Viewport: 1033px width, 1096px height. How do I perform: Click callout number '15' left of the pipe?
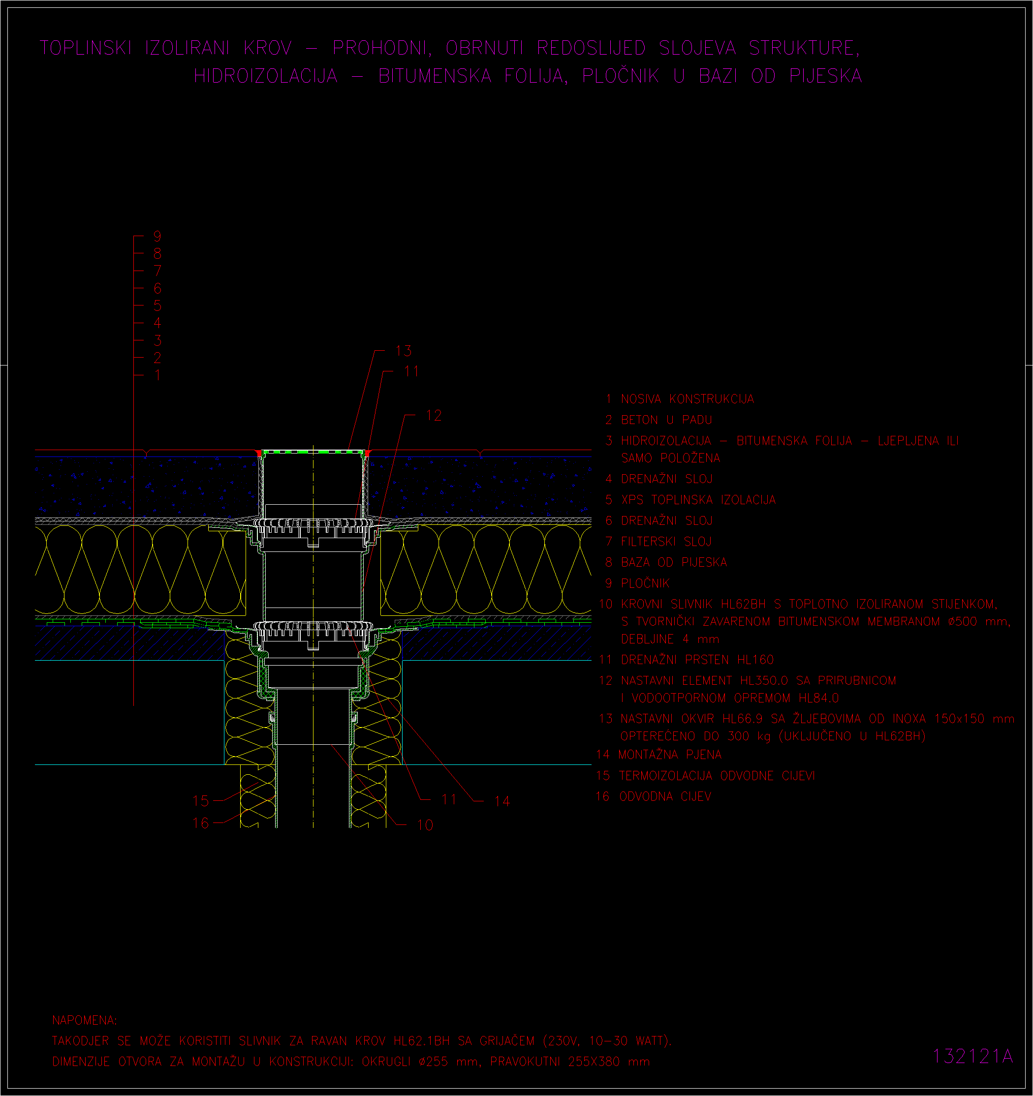tap(201, 801)
